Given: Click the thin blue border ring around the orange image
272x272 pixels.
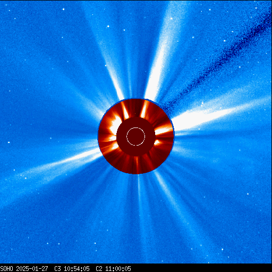Looking at the screenshot, I should coord(136,99).
